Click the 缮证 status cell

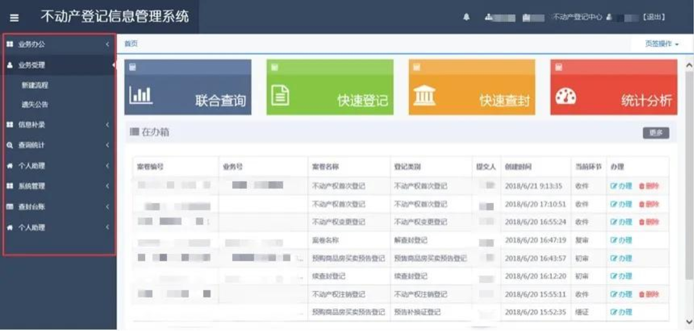point(581,312)
